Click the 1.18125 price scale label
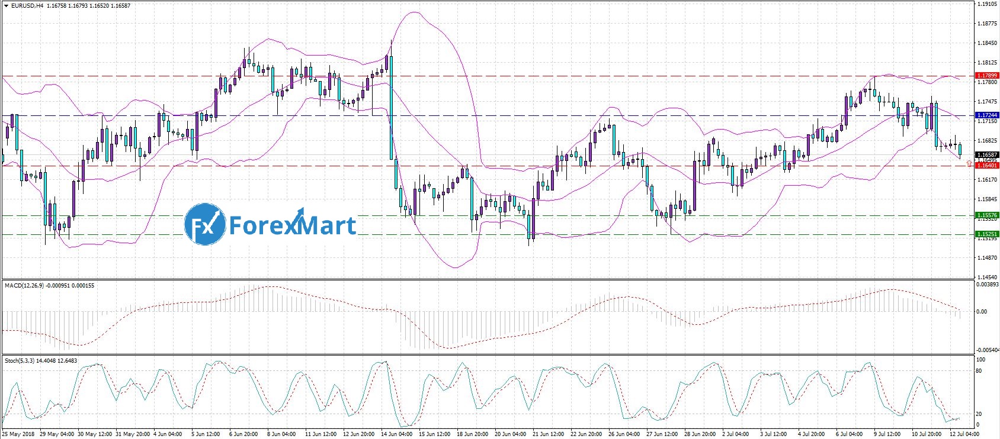Image resolution: width=1000 pixels, height=439 pixels. pos(987,62)
